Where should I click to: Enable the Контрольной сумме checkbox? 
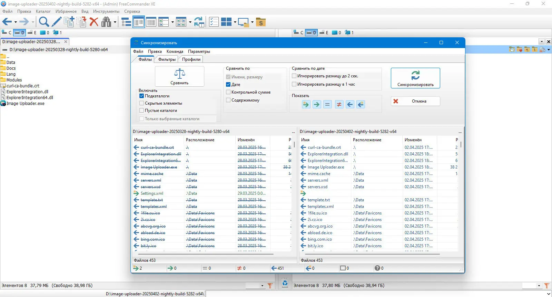[228, 92]
